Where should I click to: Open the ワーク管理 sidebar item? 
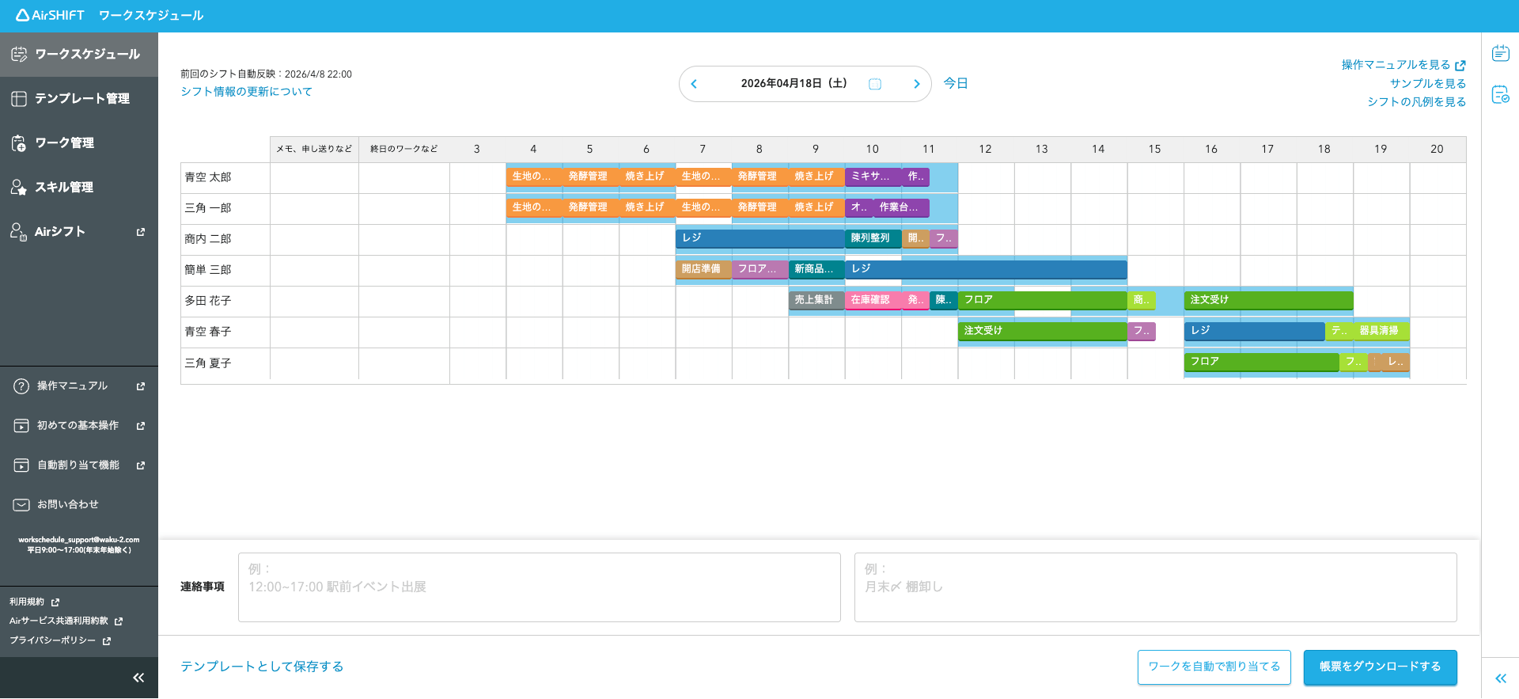tap(79, 142)
